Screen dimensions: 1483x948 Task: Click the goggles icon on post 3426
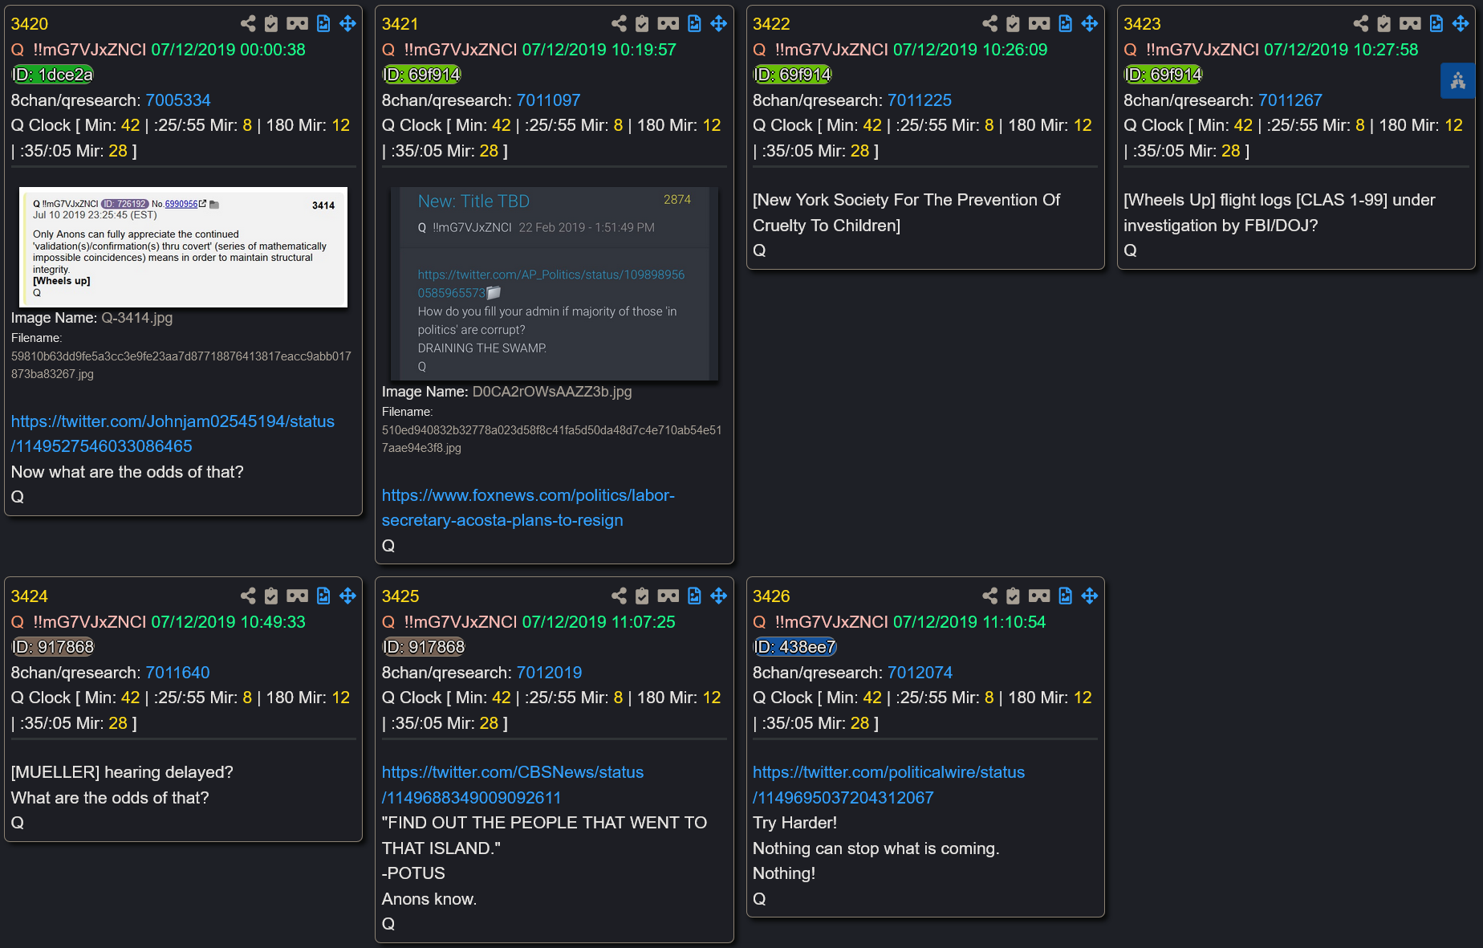[1038, 596]
